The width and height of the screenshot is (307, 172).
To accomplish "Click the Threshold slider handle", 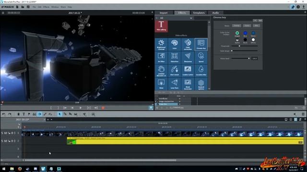I will point(239,46).
